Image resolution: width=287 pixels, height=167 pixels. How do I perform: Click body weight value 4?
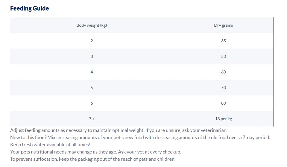pyautogui.click(x=92, y=72)
